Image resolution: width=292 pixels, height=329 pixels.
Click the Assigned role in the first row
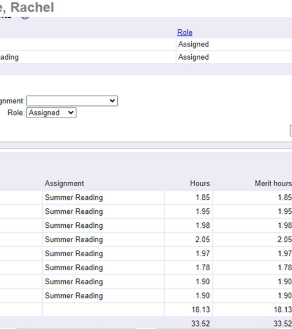click(193, 44)
